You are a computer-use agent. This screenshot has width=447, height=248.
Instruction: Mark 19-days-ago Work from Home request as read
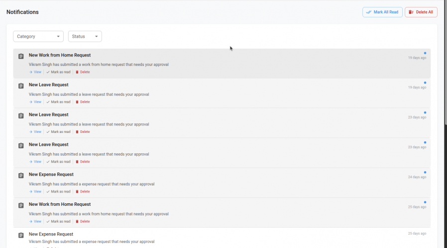pos(58,72)
